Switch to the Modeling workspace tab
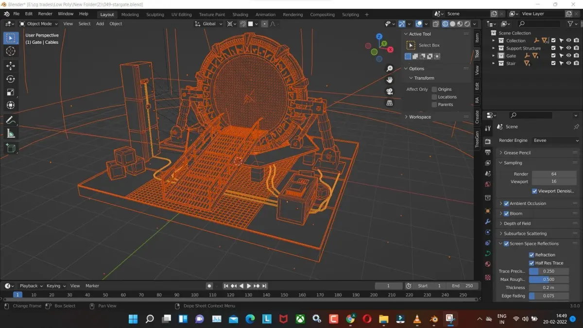This screenshot has height=328, width=583. coord(130,15)
